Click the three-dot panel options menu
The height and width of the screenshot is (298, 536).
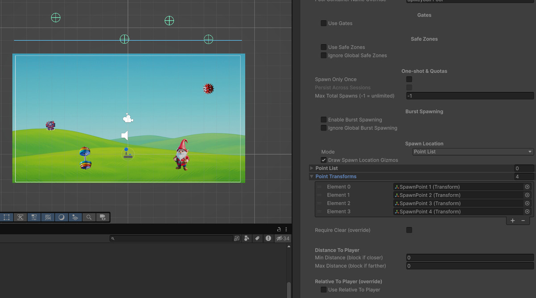point(286,229)
